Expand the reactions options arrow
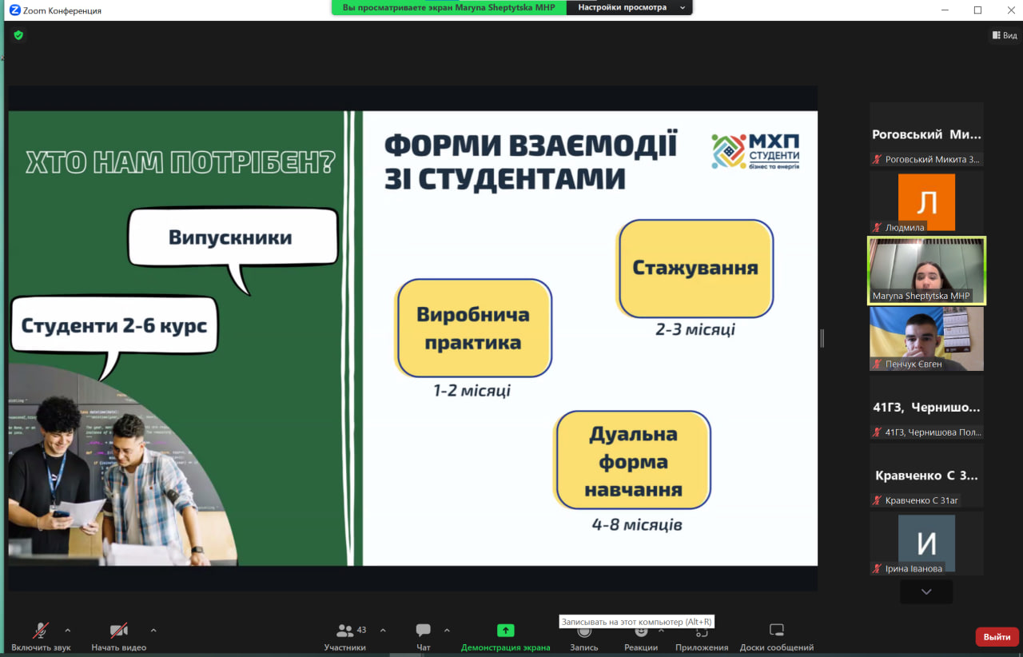The image size is (1023, 657). click(x=661, y=630)
